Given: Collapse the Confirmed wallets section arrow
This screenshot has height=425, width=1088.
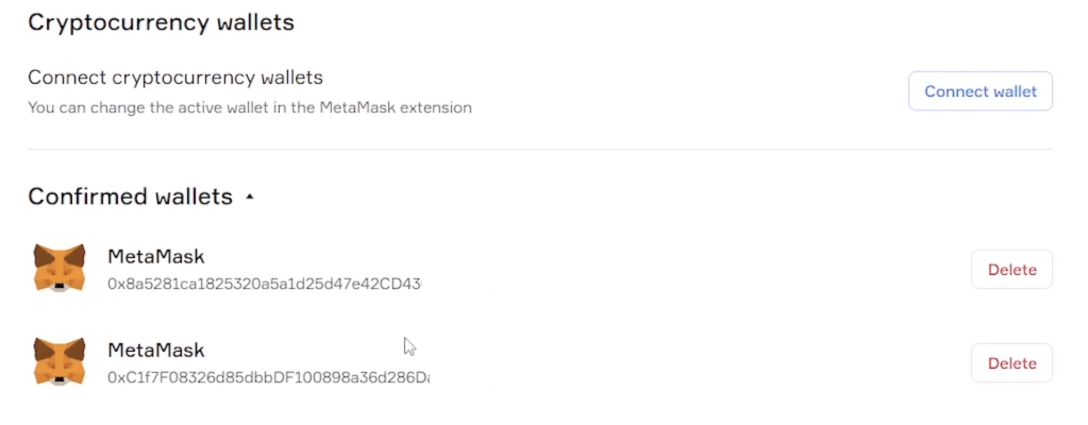Looking at the screenshot, I should [x=249, y=197].
